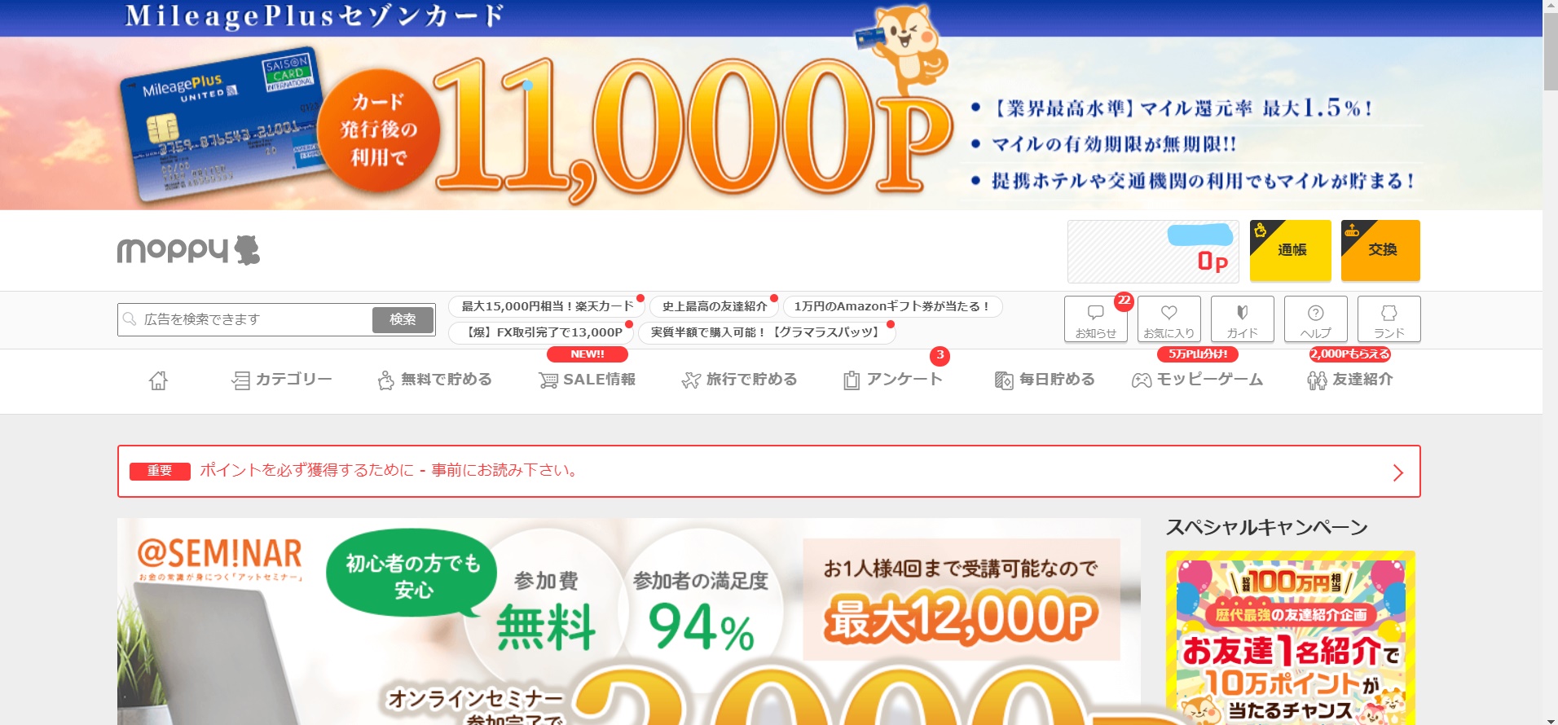Open the 交換 exchange button
The width and height of the screenshot is (1558, 725).
coord(1380,250)
